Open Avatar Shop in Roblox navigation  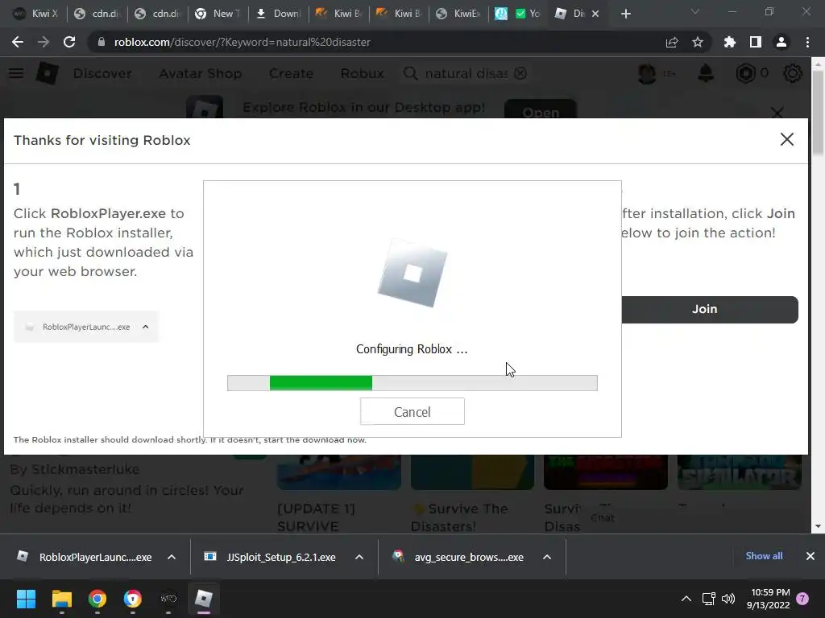tap(201, 73)
